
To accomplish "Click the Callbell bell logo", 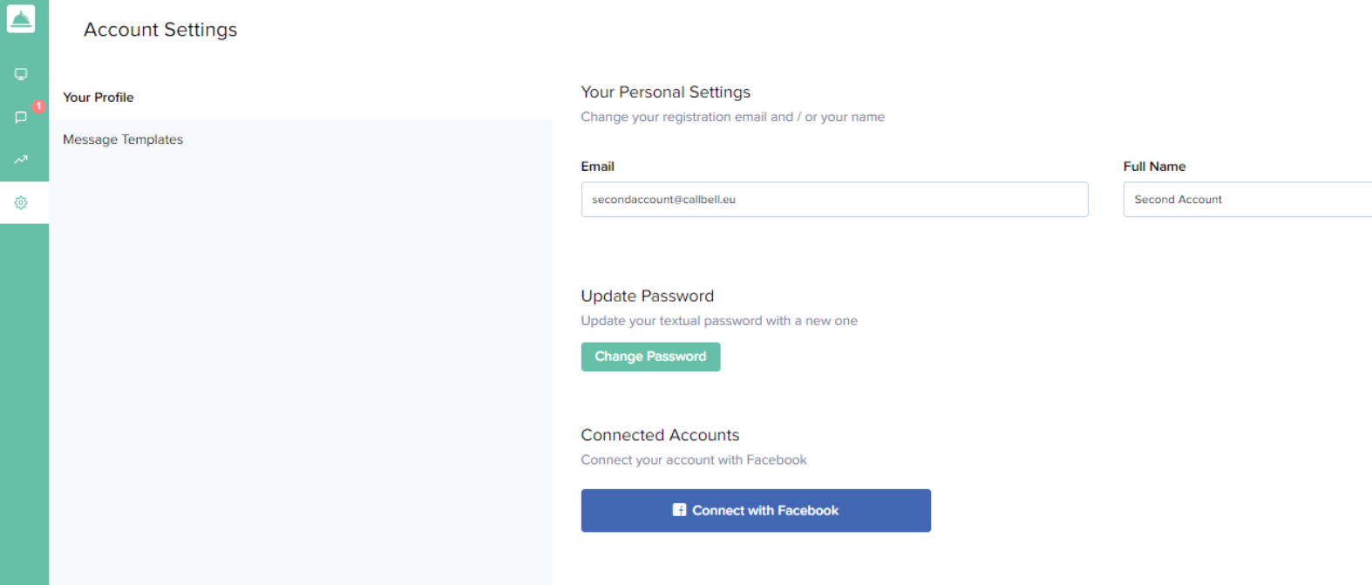I will coord(21,18).
